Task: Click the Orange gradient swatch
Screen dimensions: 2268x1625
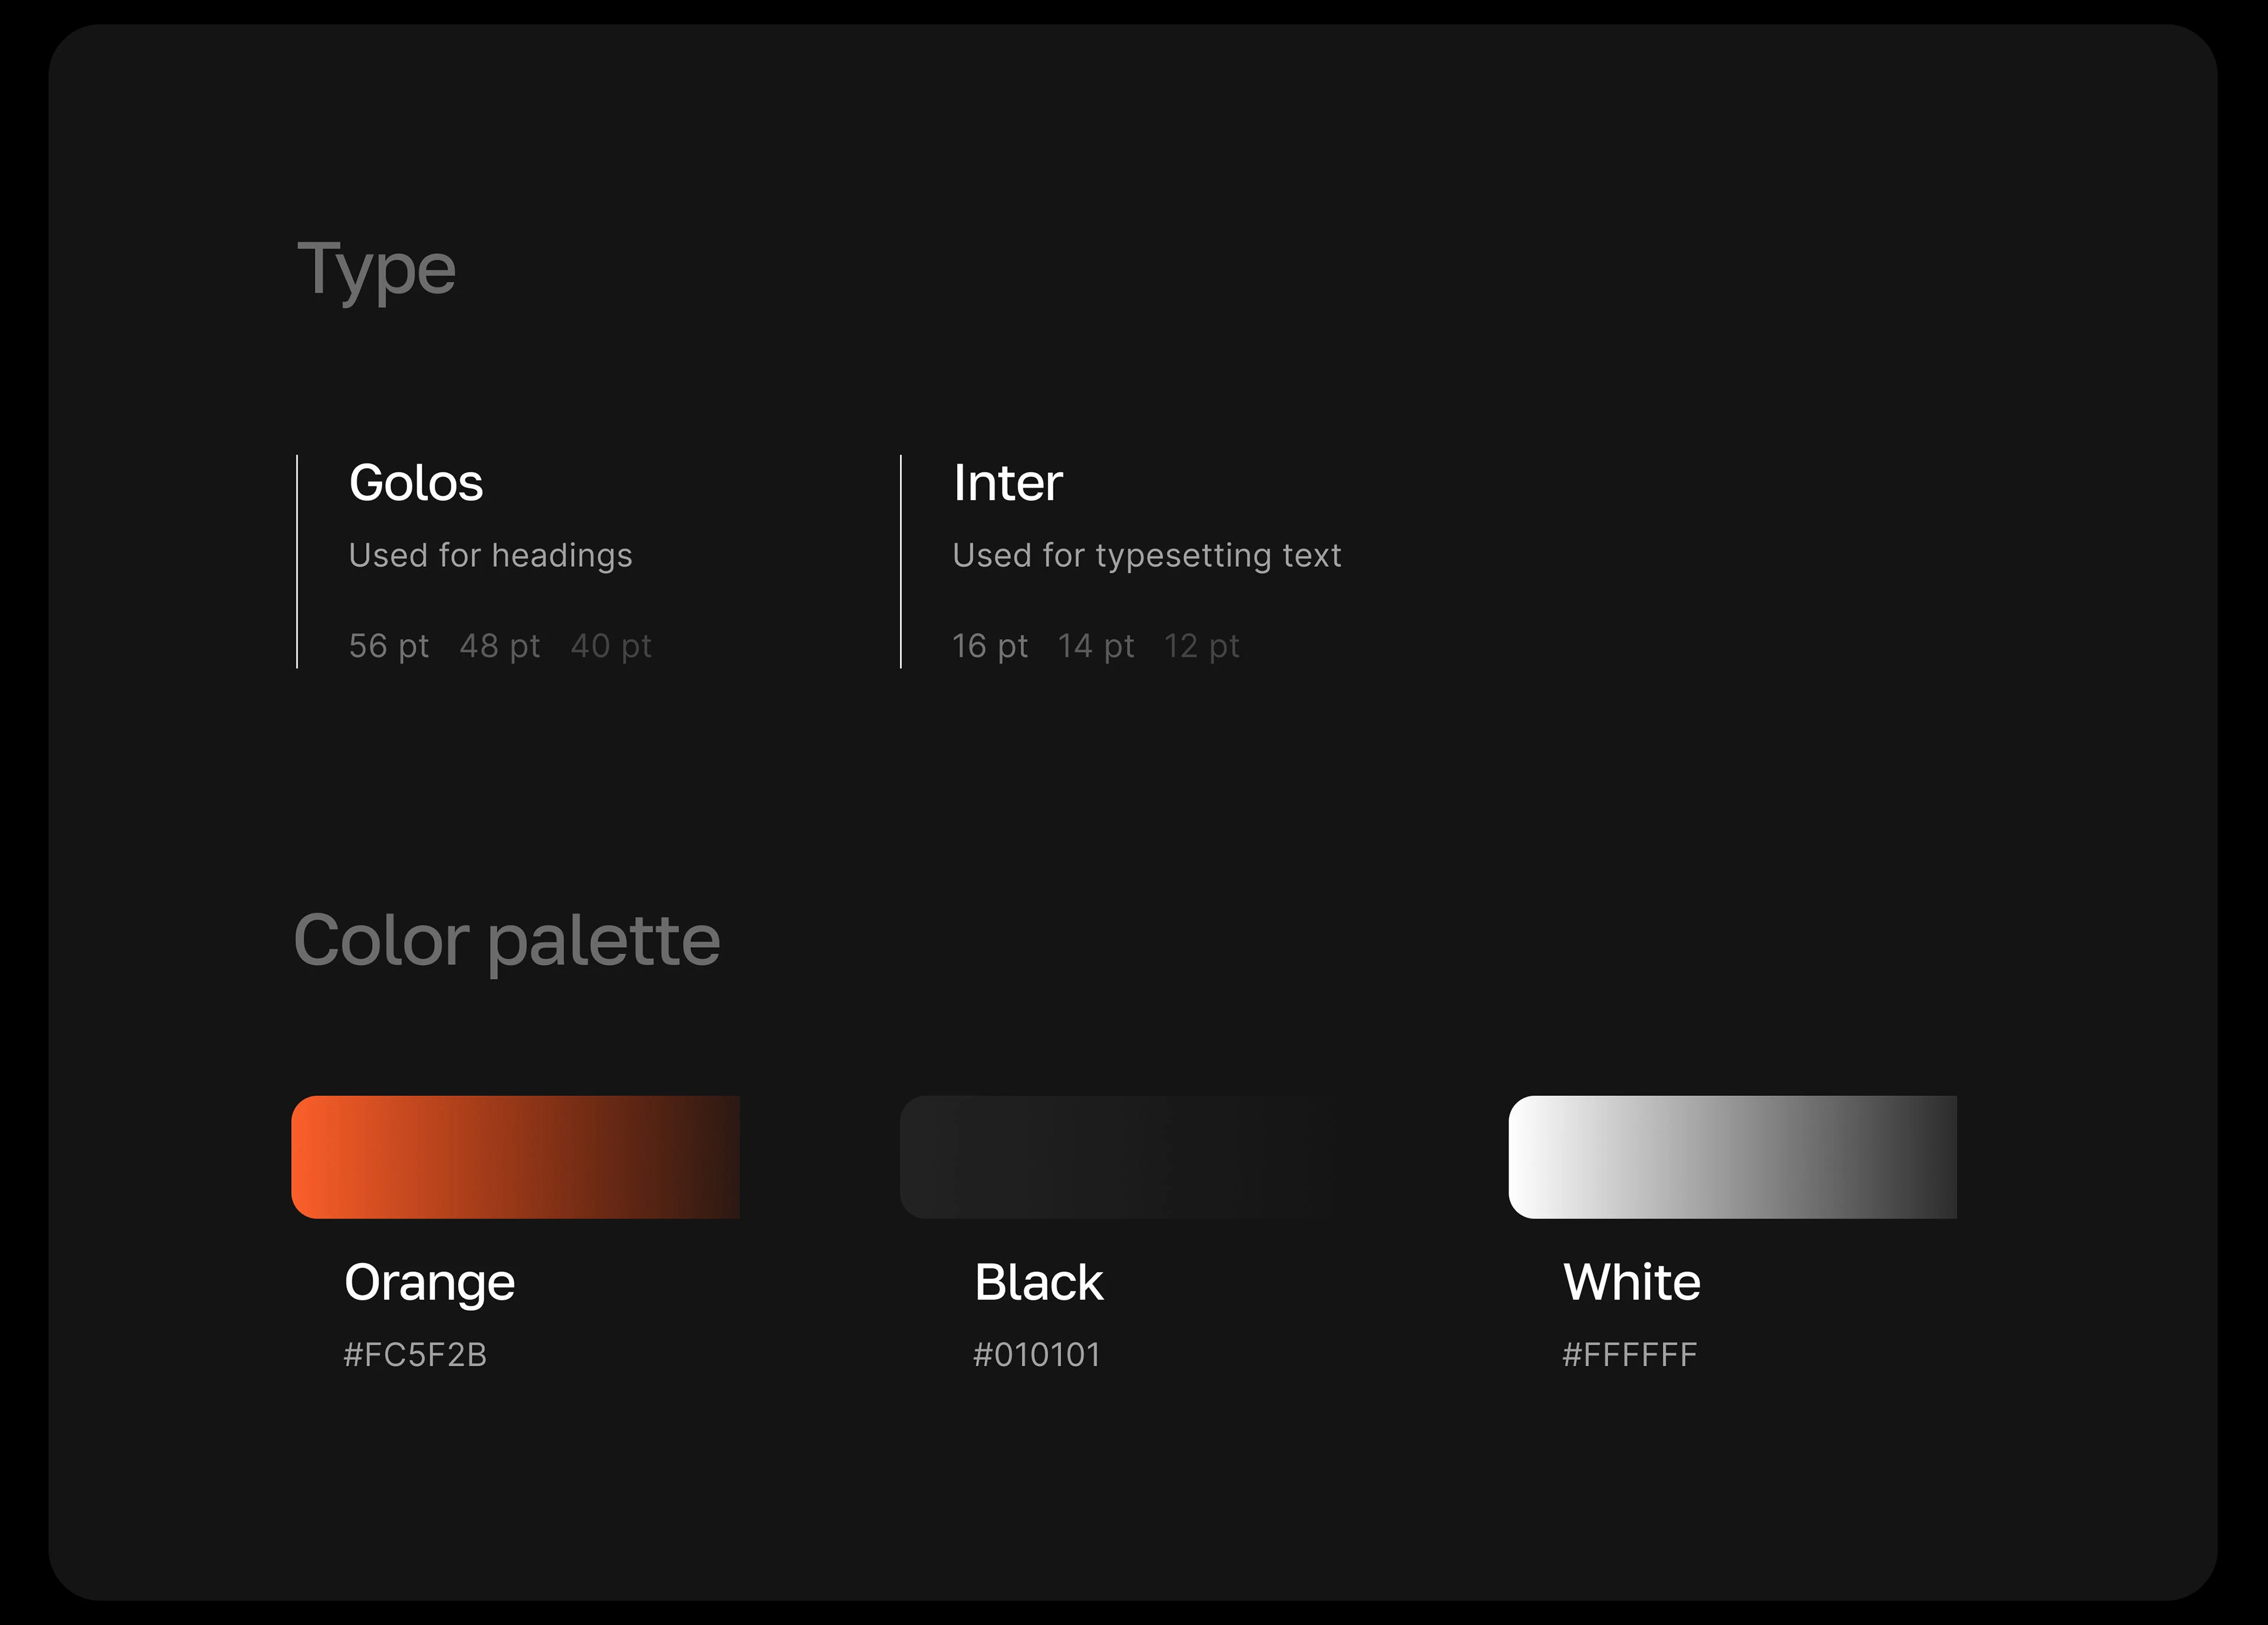Action: coord(515,1157)
